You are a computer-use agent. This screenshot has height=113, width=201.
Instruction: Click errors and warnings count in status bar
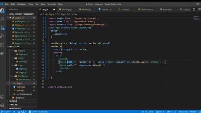pos(22,112)
